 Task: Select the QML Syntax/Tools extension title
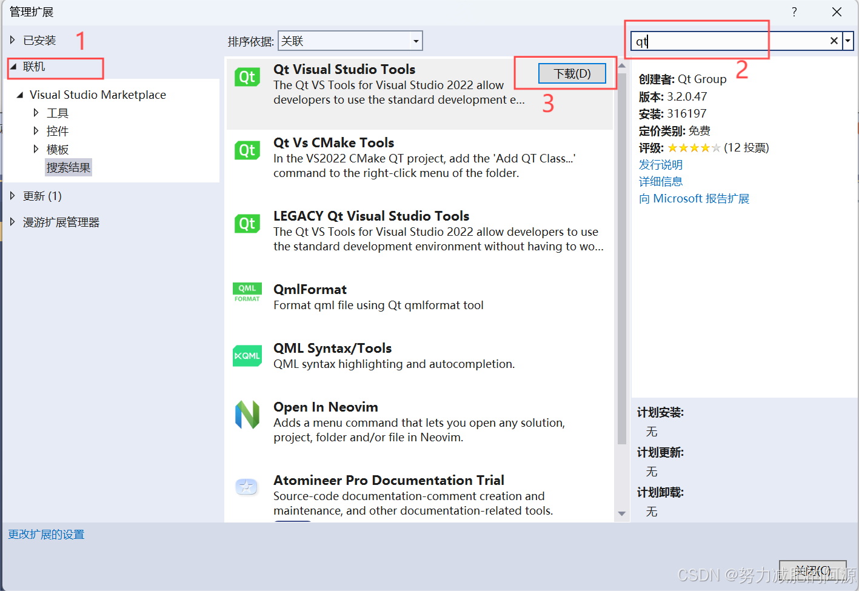[332, 348]
